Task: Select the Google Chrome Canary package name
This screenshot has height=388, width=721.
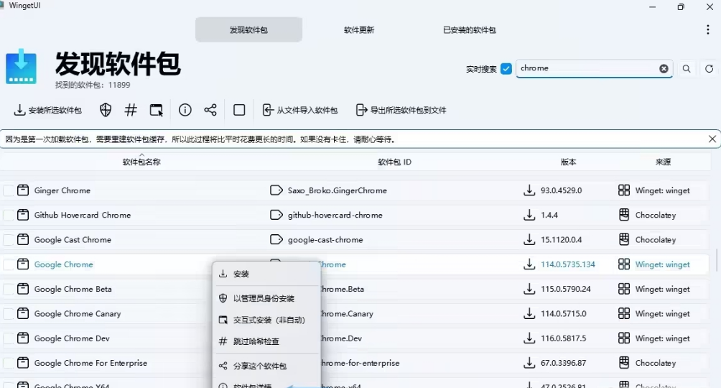Action: pos(78,313)
